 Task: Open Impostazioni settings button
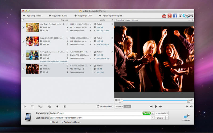[162, 113]
